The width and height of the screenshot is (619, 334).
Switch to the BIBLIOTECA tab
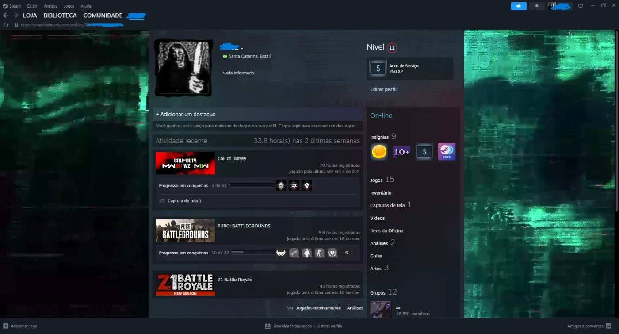60,15
